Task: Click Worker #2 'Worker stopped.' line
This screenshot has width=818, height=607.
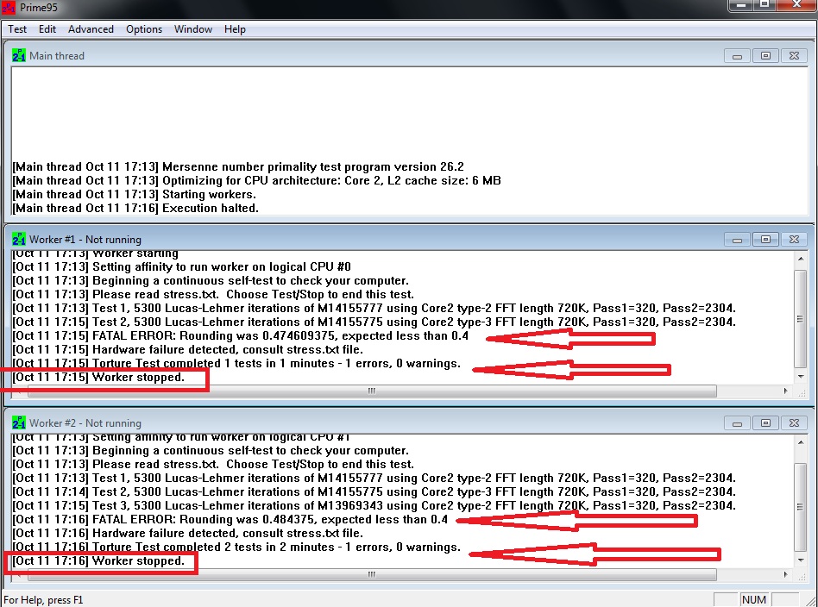Action: tap(98, 560)
